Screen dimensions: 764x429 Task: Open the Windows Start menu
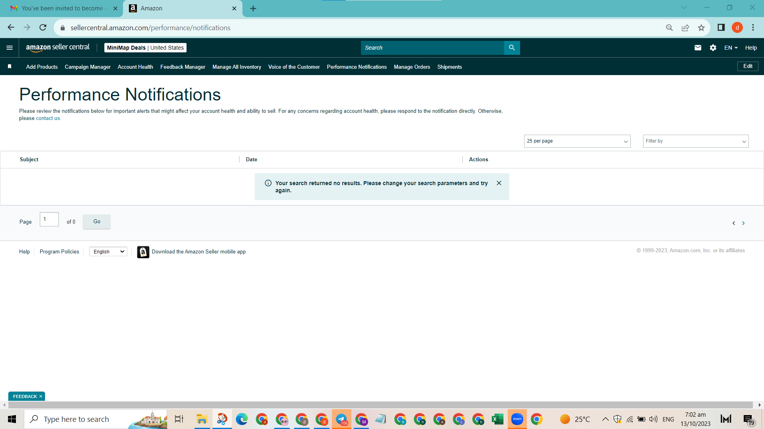(12, 419)
